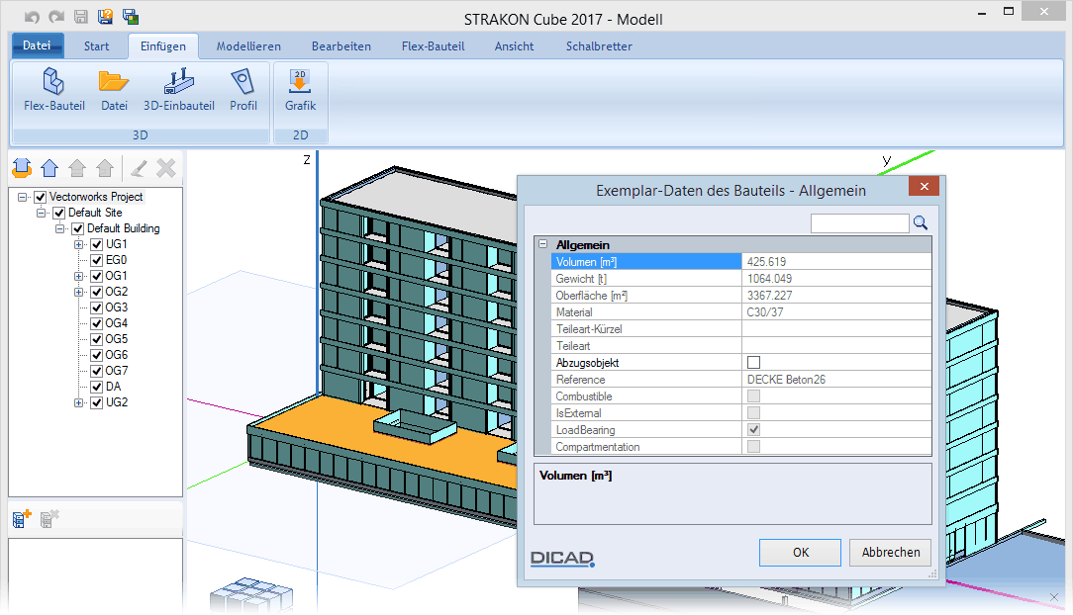Uncheck the OG3 storey checkbox

click(96, 307)
